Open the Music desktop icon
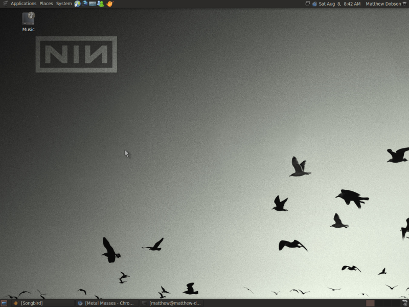 pyautogui.click(x=28, y=22)
